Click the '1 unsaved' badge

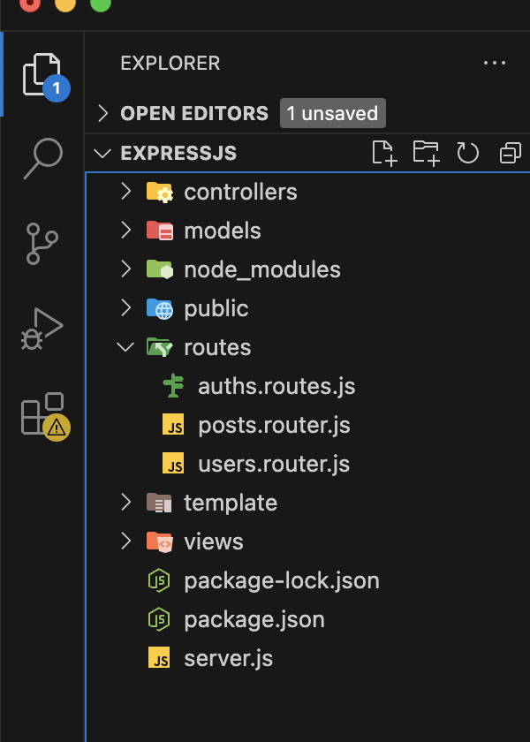(333, 114)
